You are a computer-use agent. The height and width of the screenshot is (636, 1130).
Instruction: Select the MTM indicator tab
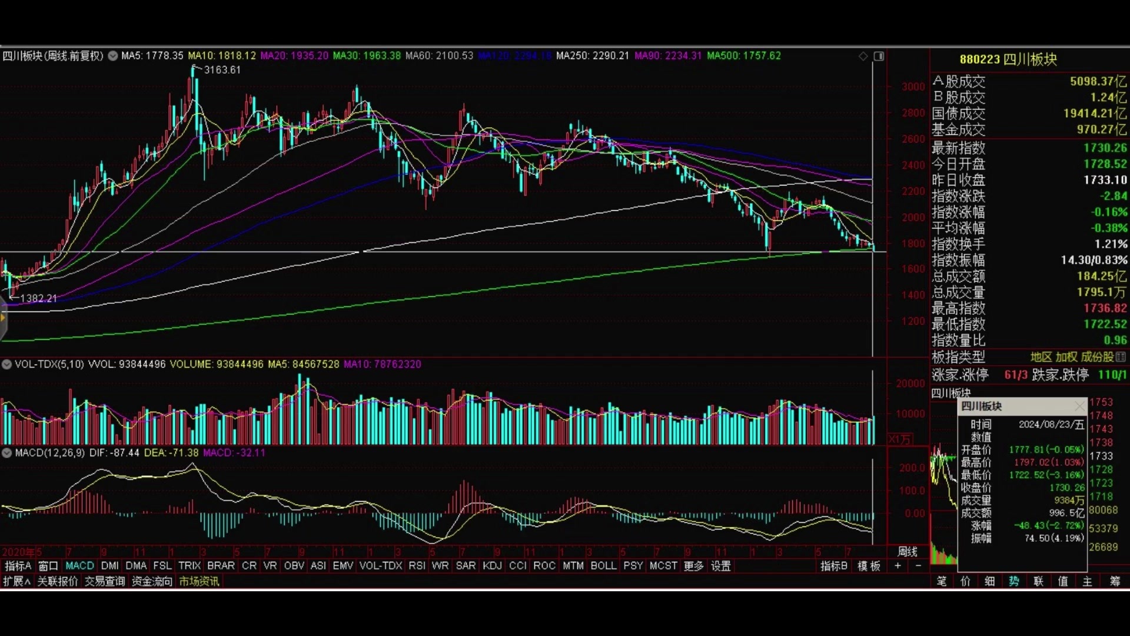pyautogui.click(x=573, y=566)
